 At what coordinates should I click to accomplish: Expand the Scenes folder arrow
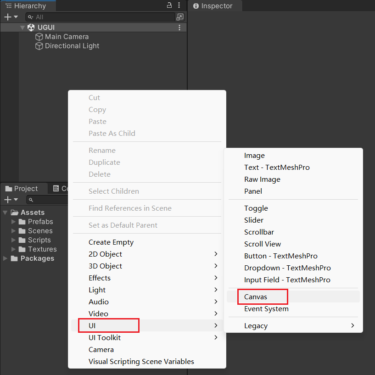tap(14, 231)
